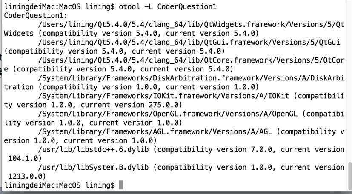Click the 'otool -L CoderQuestion1' command text
Screen dimensions: 352x194
(168, 6)
